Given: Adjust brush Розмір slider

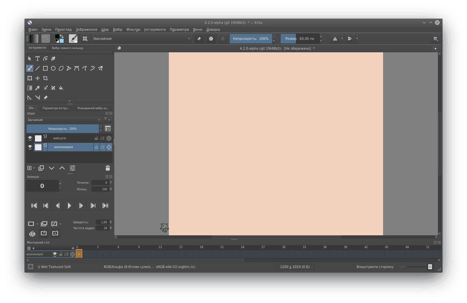Looking at the screenshot, I should pyautogui.click(x=300, y=39).
